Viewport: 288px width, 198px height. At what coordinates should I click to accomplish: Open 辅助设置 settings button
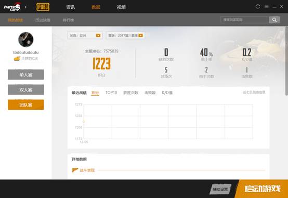(220, 189)
